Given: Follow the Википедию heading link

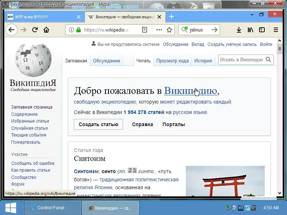Looking at the screenshot, I should (x=190, y=91).
